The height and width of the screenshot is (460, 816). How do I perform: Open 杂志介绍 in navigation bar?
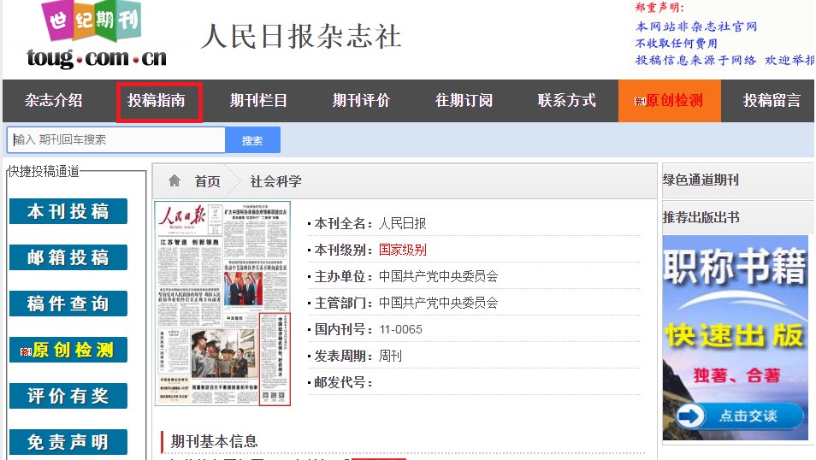(x=54, y=100)
